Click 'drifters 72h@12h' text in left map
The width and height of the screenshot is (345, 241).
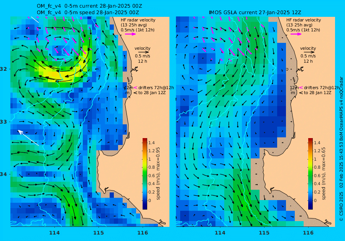[156, 88]
